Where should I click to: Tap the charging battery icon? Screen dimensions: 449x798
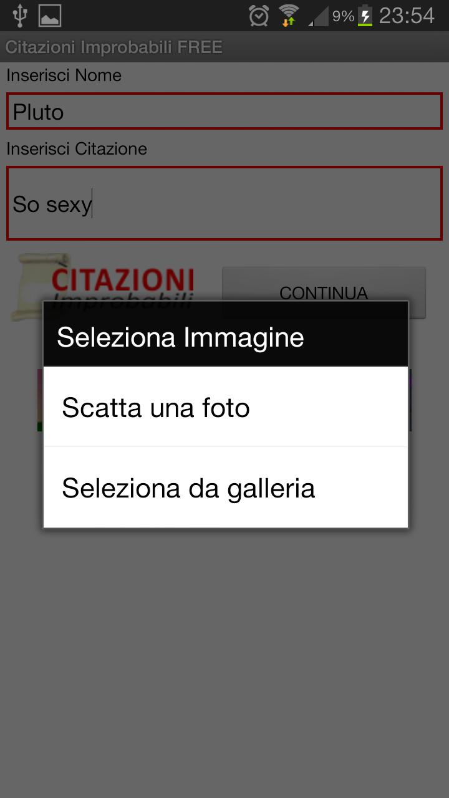point(365,16)
